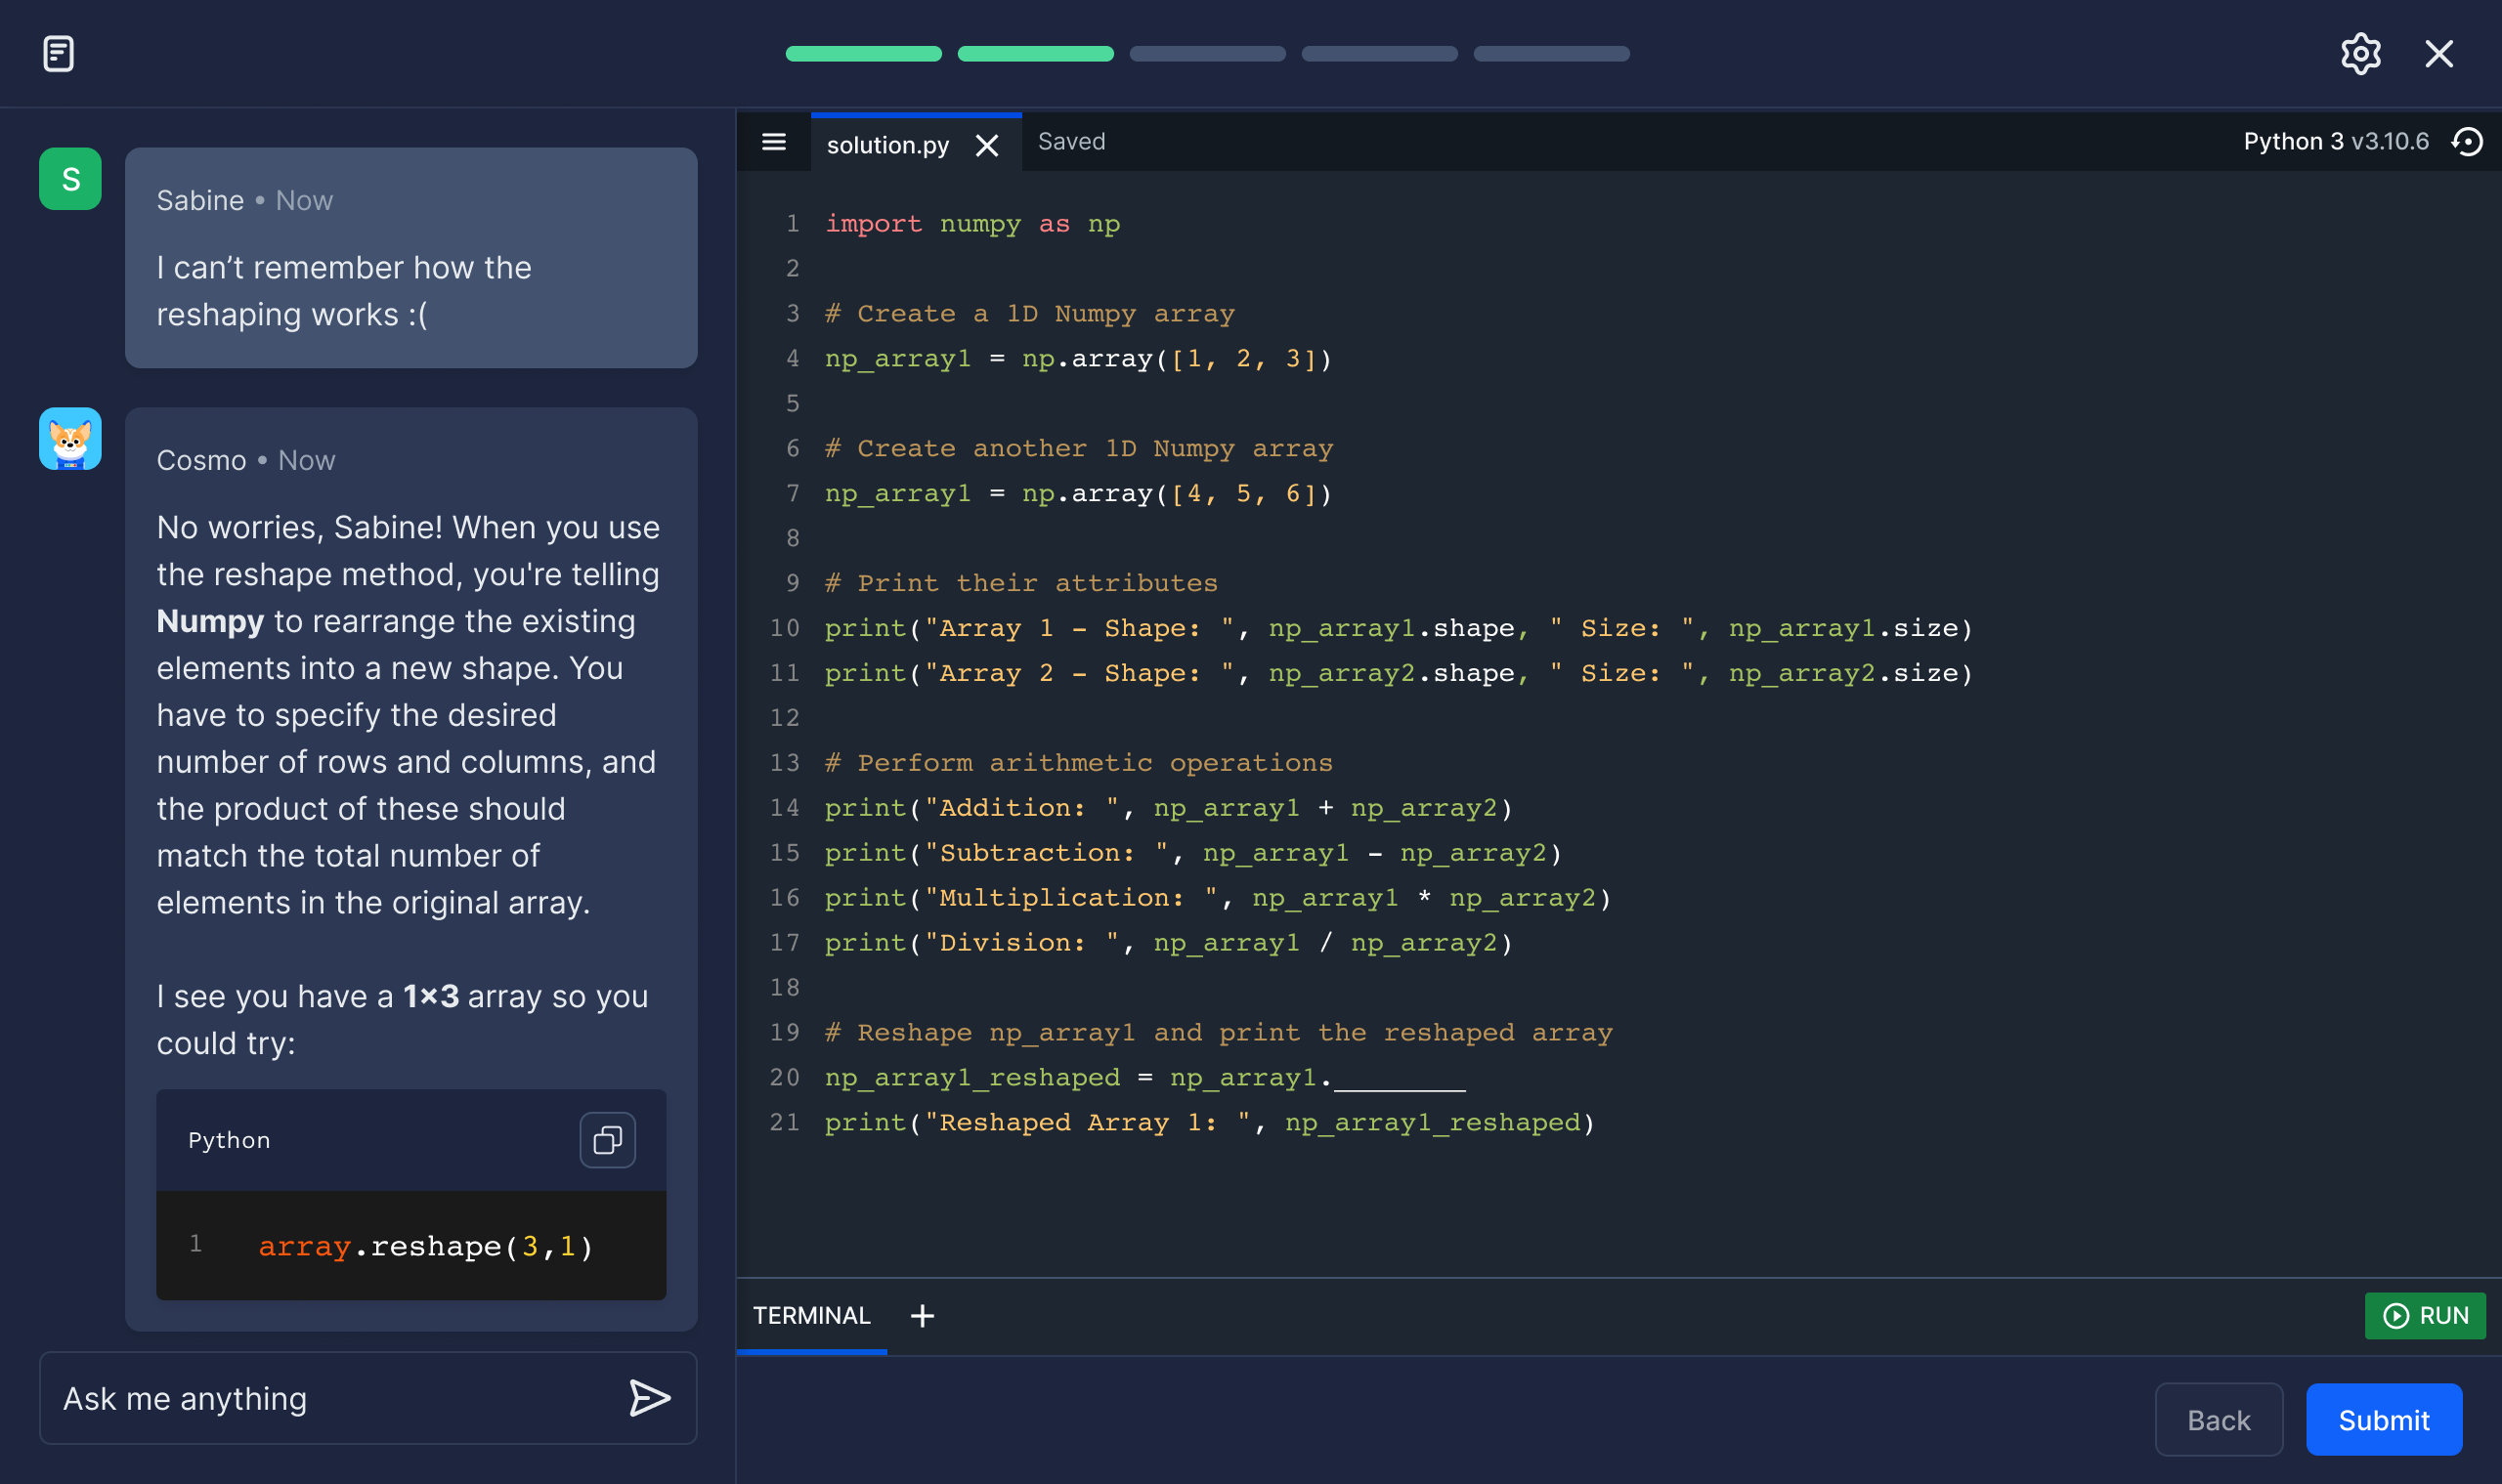This screenshot has width=2502, height=1484.
Task: Run the code with RUN button
Action: click(2425, 1316)
